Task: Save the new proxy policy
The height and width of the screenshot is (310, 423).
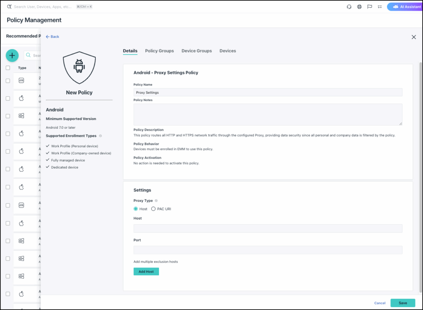Action: [403, 303]
